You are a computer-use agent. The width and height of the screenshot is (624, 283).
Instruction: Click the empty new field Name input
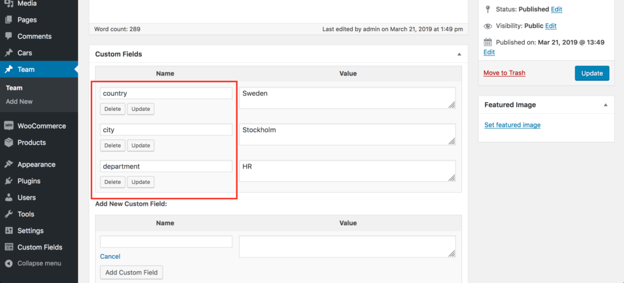coord(166,242)
